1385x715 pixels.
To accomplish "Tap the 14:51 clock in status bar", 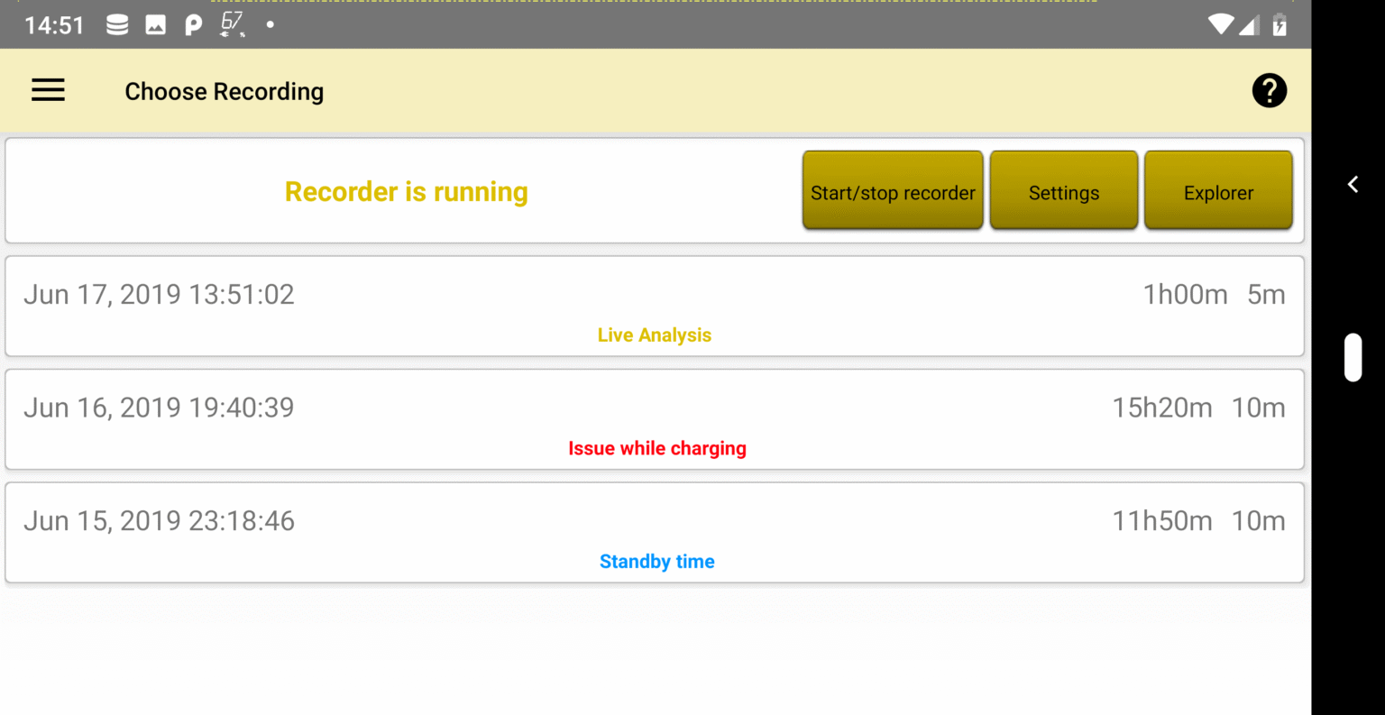I will (54, 25).
